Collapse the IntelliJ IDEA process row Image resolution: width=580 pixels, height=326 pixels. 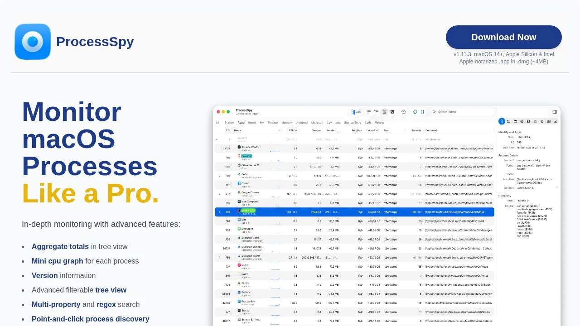tap(220, 211)
